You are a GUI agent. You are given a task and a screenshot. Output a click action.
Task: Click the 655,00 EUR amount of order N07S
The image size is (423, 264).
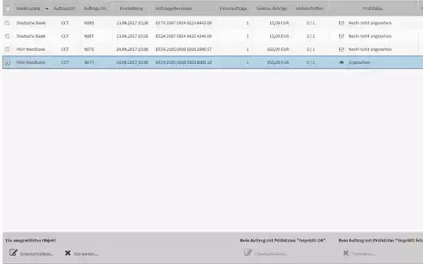pyautogui.click(x=278, y=49)
